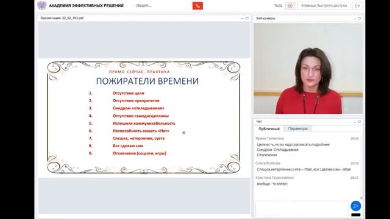Click the Веб-камеры panel title
The width and height of the screenshot is (390, 219).
pos(266,18)
